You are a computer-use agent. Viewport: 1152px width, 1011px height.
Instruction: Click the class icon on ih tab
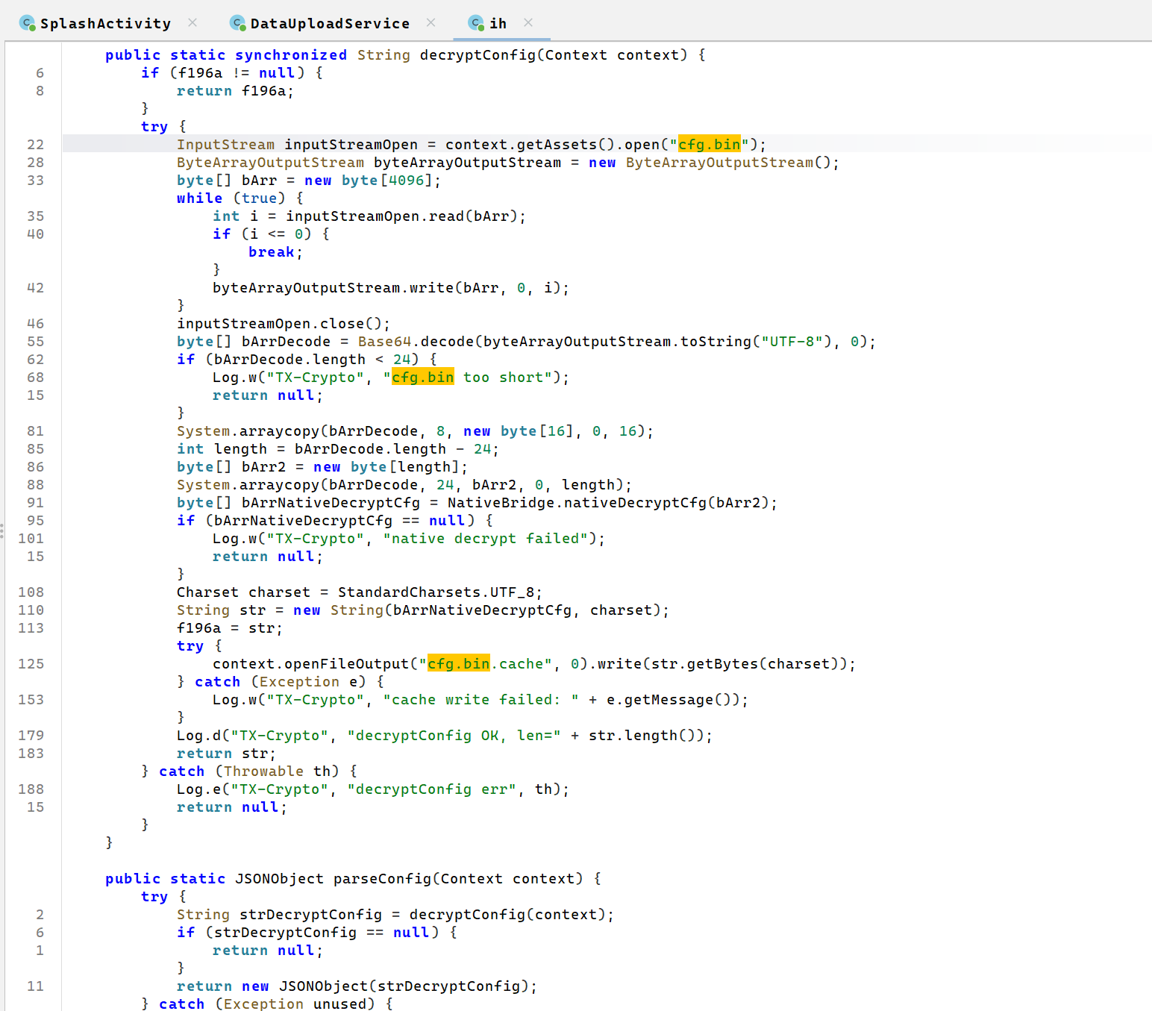(x=476, y=23)
